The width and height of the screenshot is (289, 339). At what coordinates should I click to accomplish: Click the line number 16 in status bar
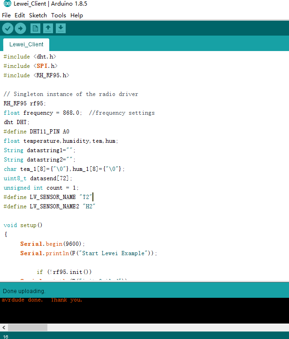[x=6, y=337]
